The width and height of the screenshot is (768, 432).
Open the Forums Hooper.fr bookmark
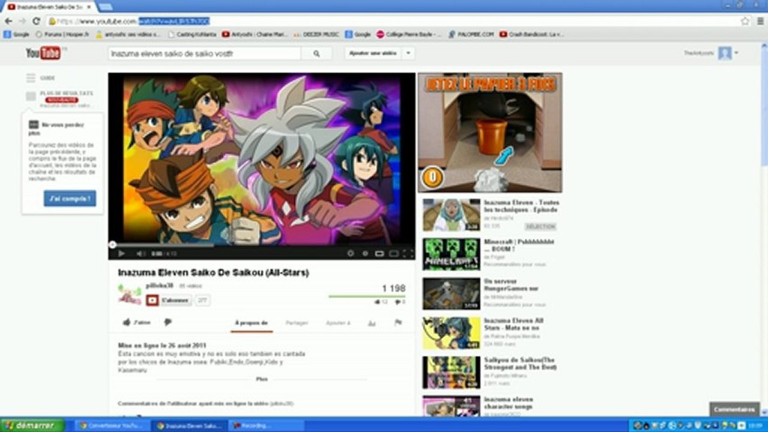click(x=62, y=34)
